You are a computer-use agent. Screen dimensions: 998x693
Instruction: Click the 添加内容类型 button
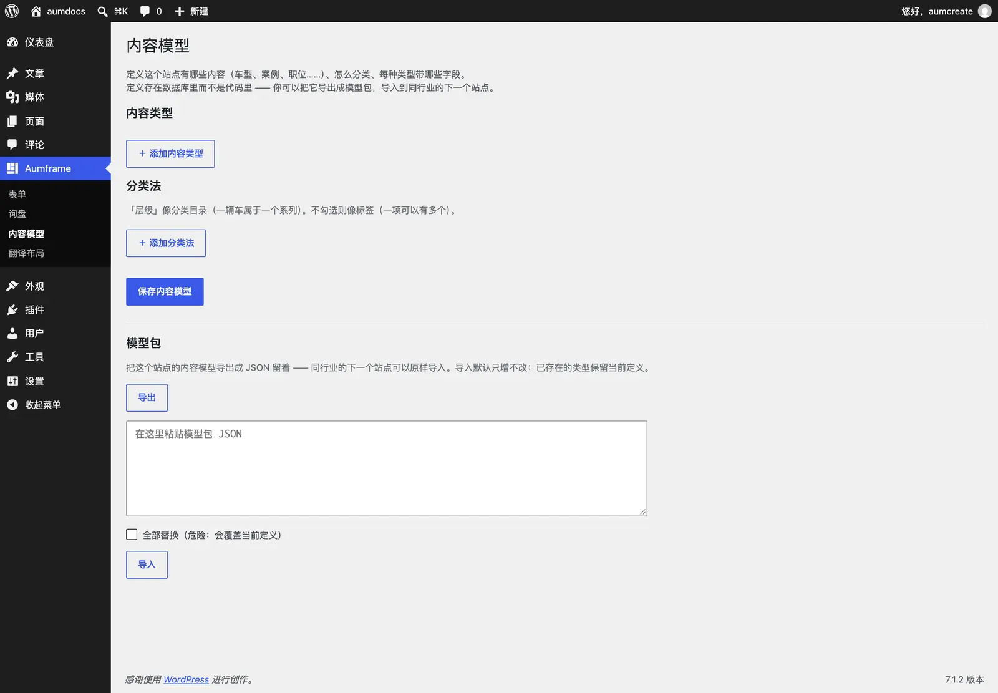170,153
